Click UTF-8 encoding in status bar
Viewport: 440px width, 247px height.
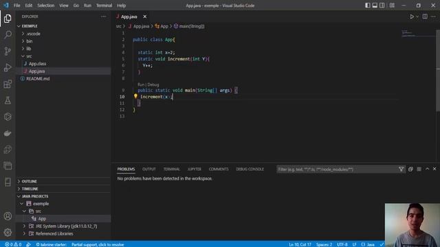342,244
